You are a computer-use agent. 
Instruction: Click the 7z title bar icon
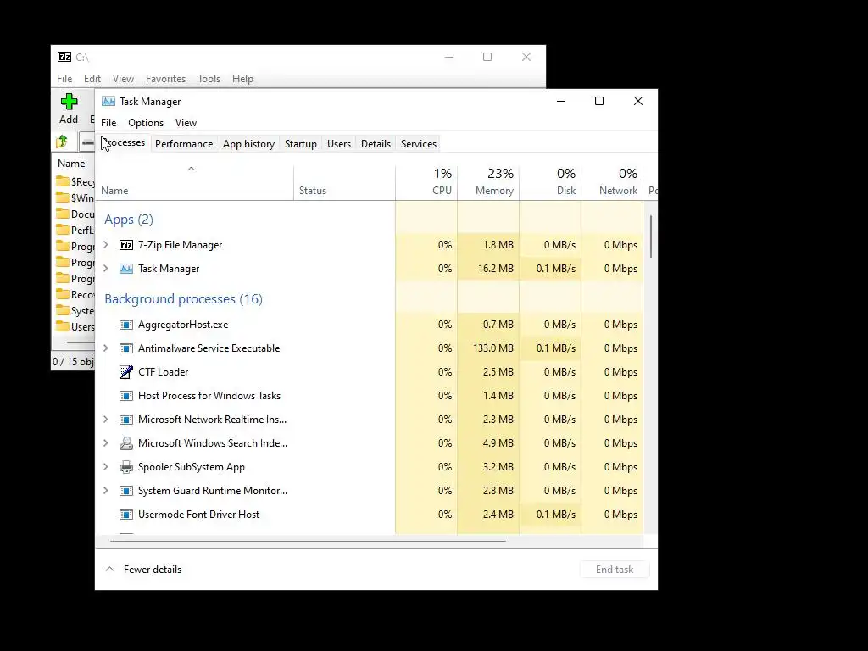pyautogui.click(x=64, y=57)
